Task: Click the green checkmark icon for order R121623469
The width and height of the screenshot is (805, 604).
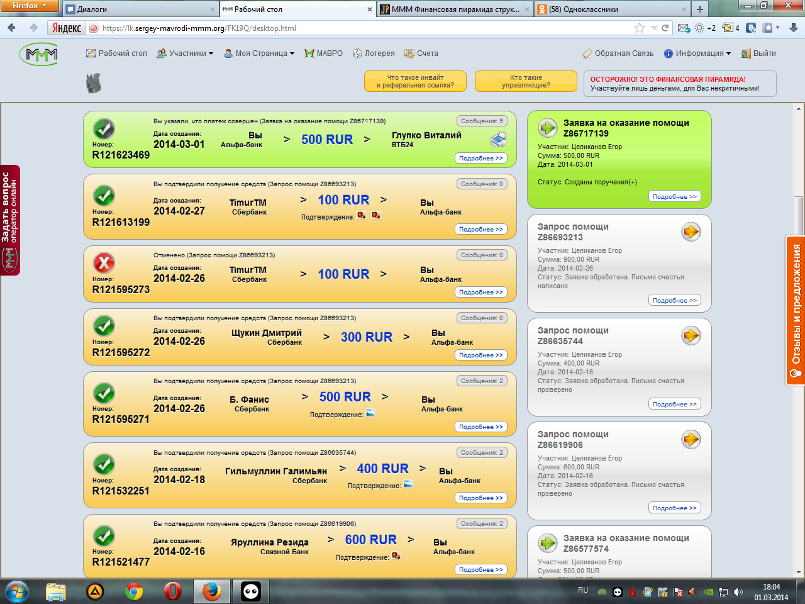Action: pyautogui.click(x=104, y=129)
